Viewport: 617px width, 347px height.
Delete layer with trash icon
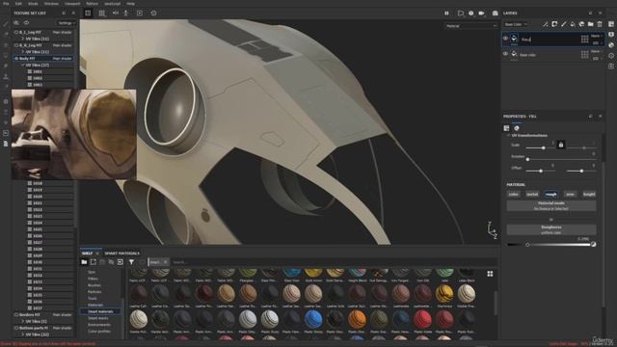click(x=600, y=24)
